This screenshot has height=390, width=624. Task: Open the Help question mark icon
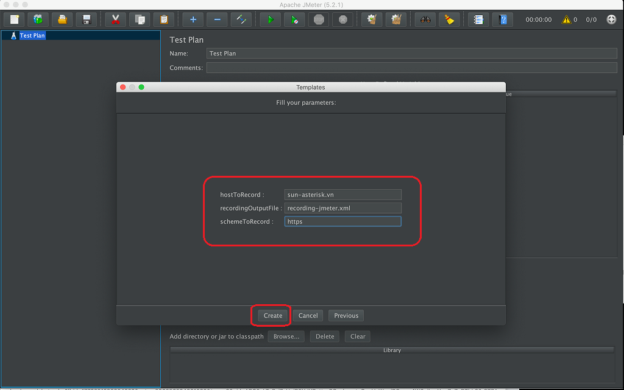(x=503, y=19)
